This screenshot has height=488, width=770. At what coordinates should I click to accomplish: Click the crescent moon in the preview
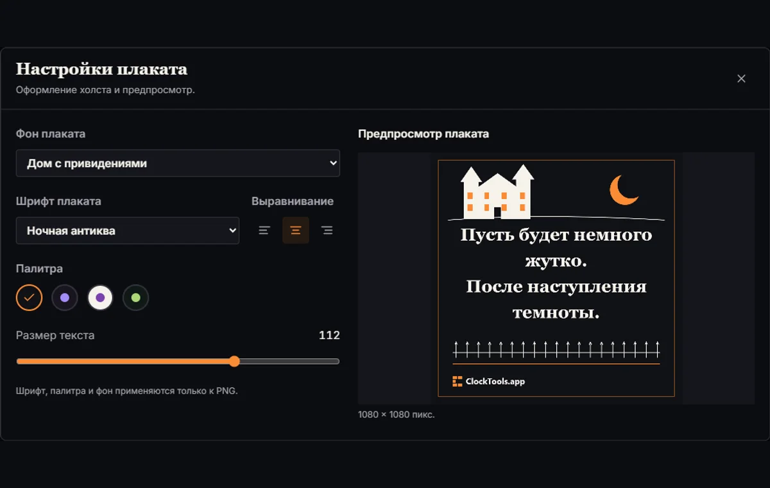[x=623, y=190]
